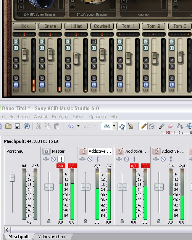Toggle INS on the Kick channel
Viewport: 192px width, 240px height.
[16, 42]
